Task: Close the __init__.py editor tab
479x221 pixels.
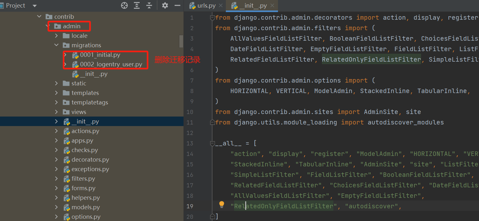Action: tap(273, 6)
